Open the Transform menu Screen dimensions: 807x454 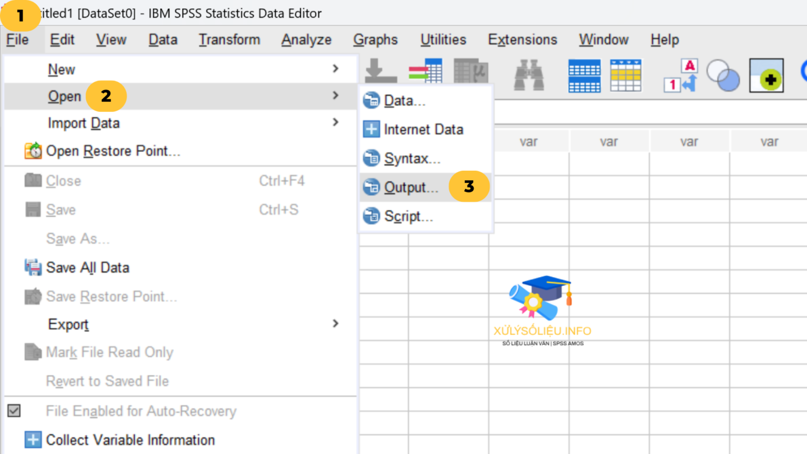coord(229,40)
